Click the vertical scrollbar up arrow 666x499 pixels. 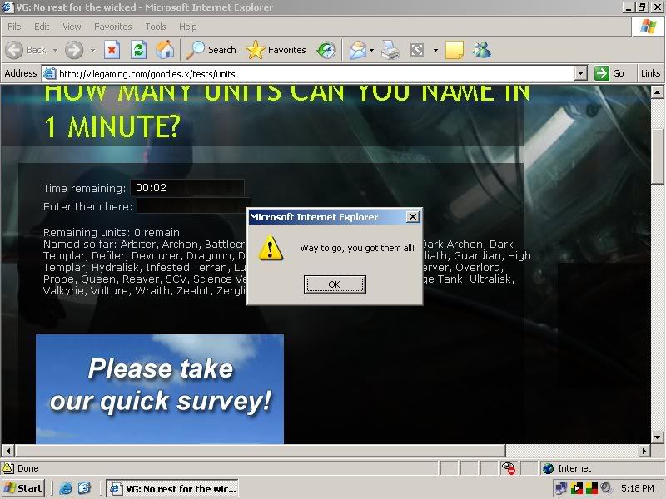pyautogui.click(x=657, y=92)
